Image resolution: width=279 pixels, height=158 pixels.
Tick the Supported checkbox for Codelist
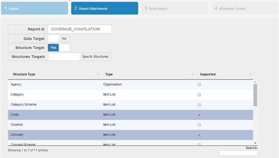tap(199, 125)
